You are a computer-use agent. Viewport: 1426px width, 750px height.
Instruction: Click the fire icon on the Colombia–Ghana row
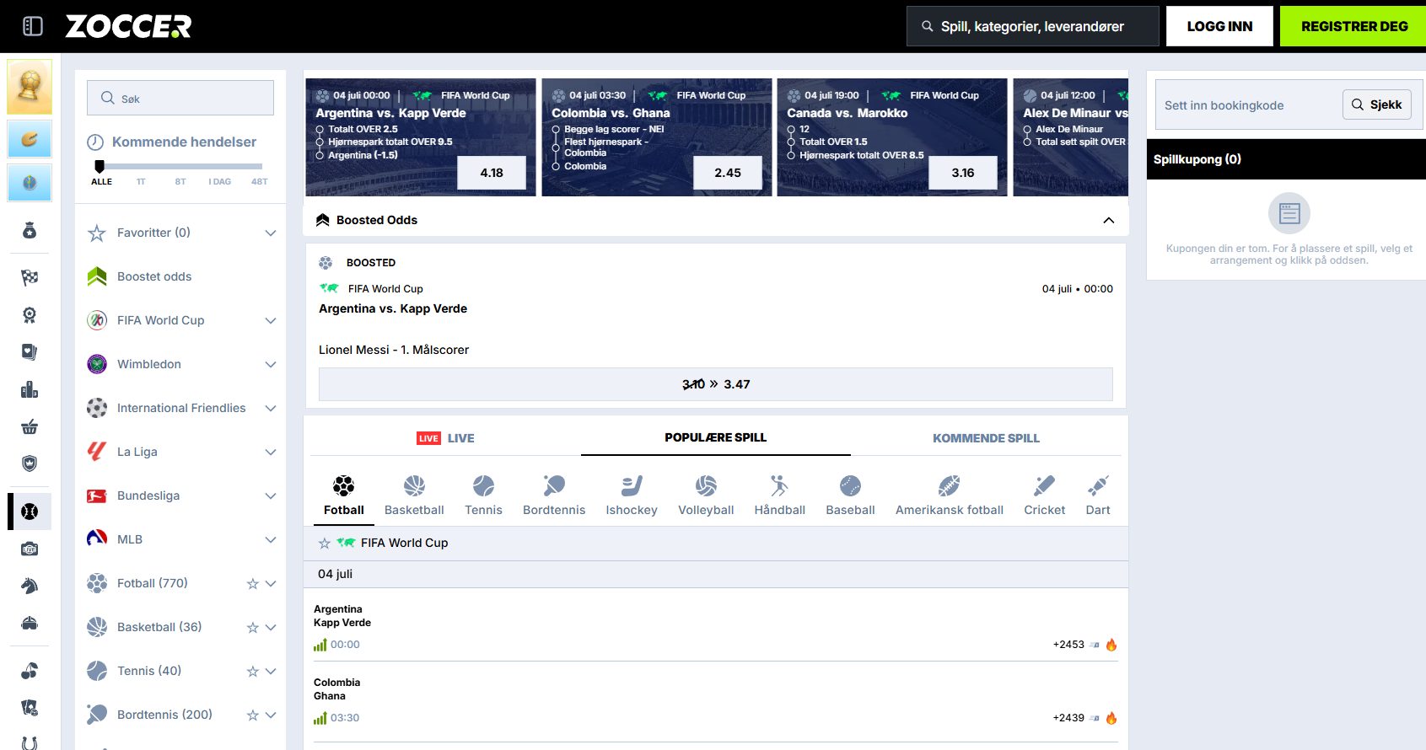[x=1111, y=718]
